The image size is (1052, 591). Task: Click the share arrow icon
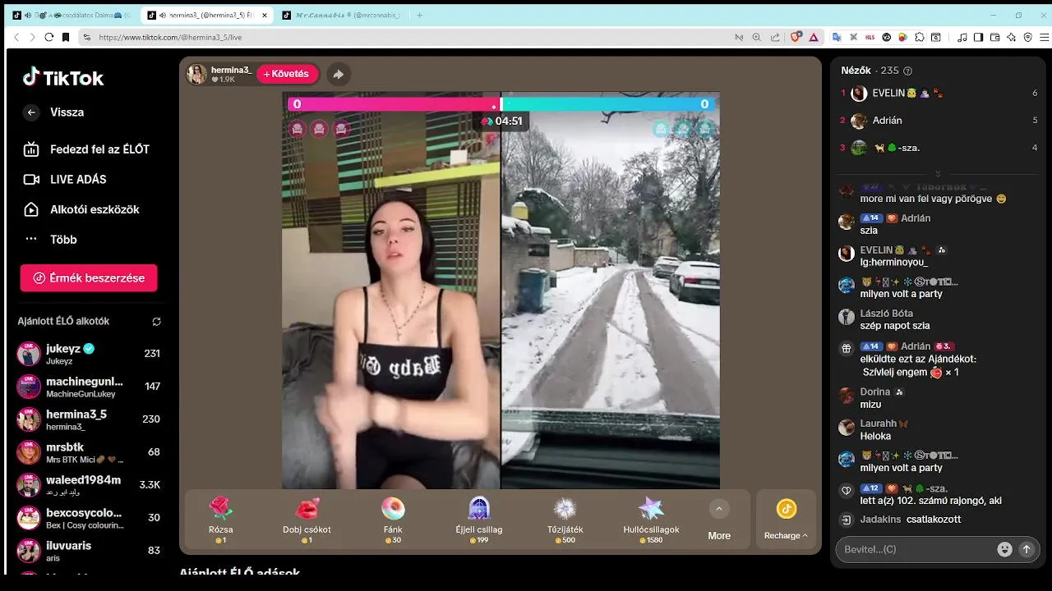(x=338, y=74)
